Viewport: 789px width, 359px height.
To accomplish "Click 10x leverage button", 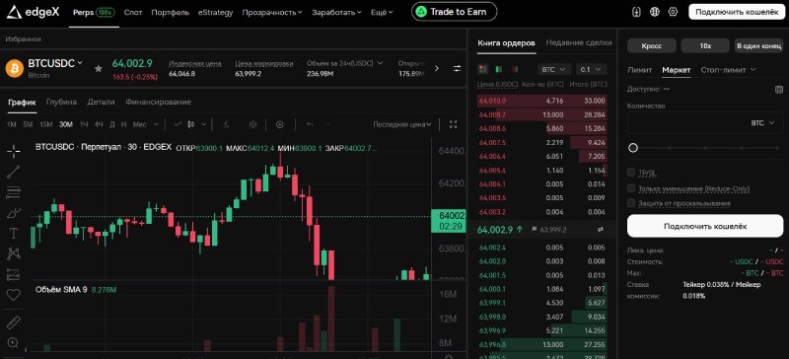I will [705, 45].
